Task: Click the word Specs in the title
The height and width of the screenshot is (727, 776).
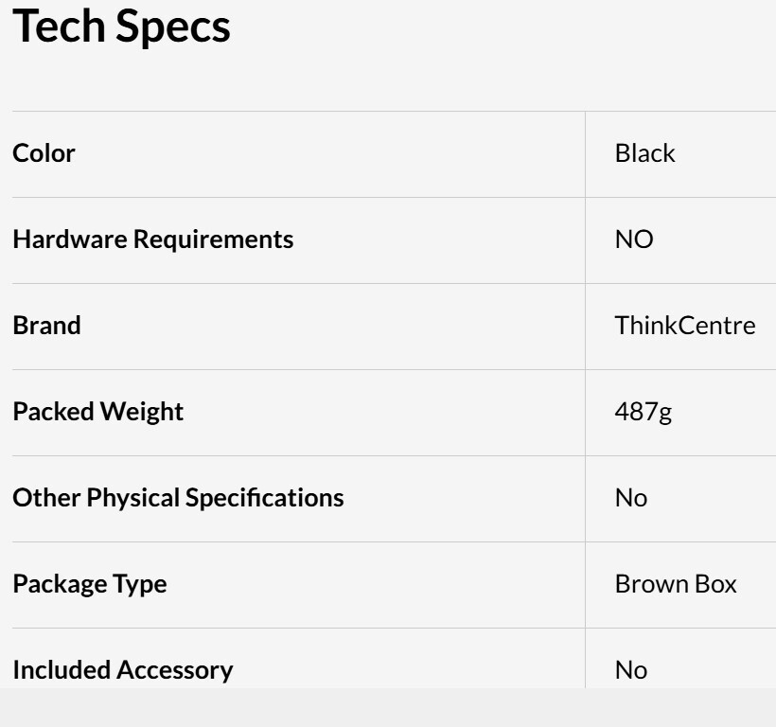Action: (x=173, y=28)
